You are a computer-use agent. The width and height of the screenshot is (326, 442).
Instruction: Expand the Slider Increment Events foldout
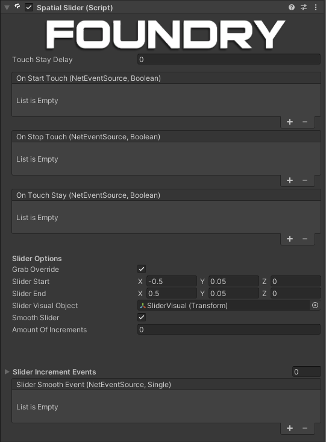[x=7, y=372]
